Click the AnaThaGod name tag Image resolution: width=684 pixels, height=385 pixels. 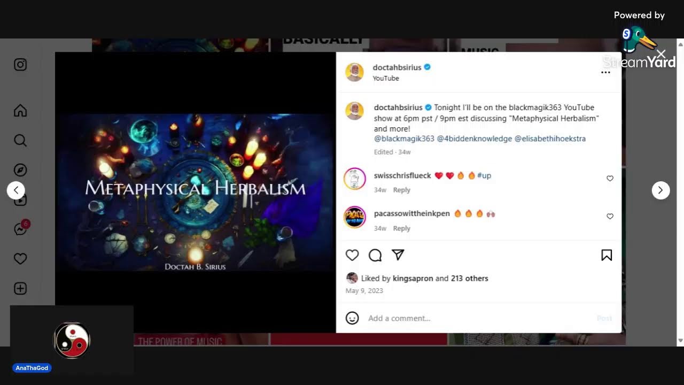tap(32, 368)
